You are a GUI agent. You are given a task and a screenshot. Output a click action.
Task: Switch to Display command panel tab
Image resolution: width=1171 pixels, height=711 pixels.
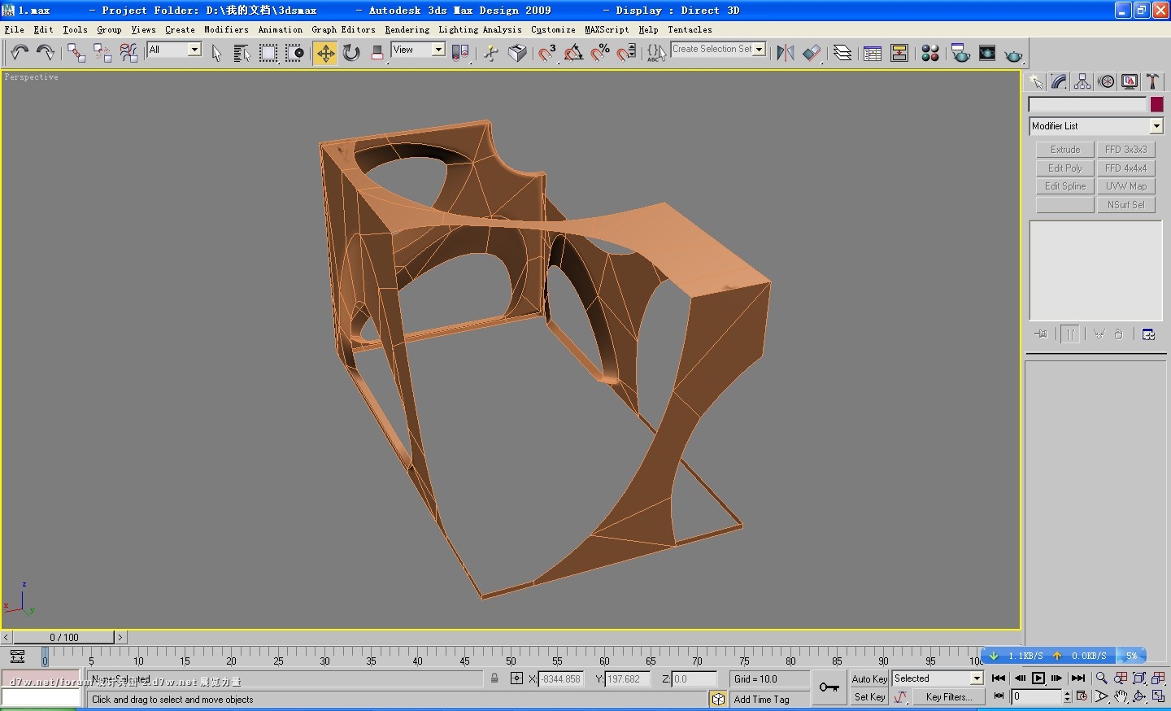point(1130,81)
